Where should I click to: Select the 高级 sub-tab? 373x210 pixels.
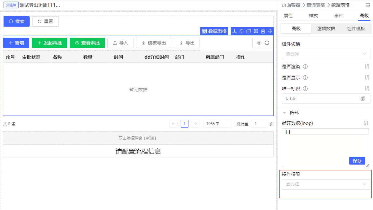click(x=296, y=29)
